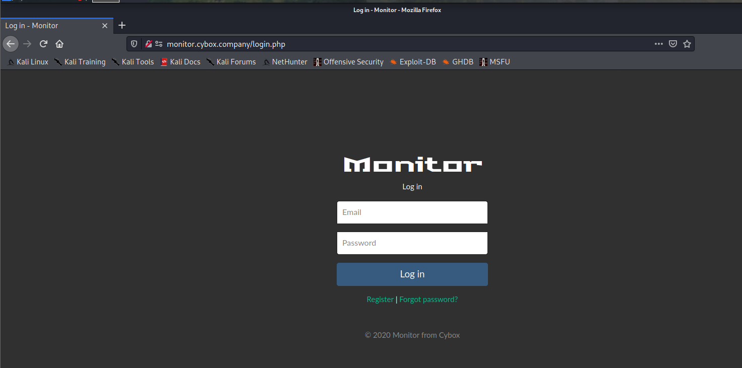Image resolution: width=742 pixels, height=368 pixels.
Task: Follow the Register link
Action: click(x=380, y=300)
